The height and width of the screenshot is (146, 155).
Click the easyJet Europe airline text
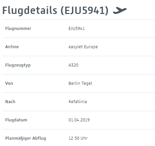pyautogui.click(x=83, y=47)
